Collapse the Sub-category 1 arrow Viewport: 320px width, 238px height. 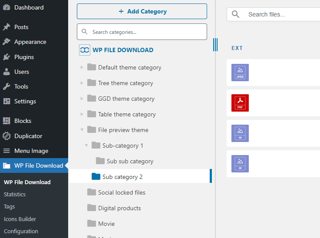click(86, 145)
